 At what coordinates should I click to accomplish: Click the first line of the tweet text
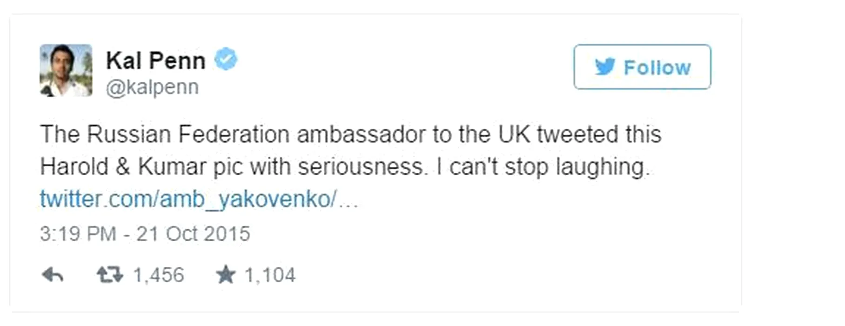pyautogui.click(x=350, y=134)
